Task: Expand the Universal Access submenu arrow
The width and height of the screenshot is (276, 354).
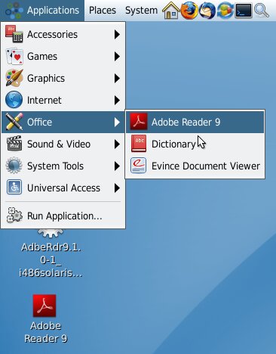Action: [117, 188]
